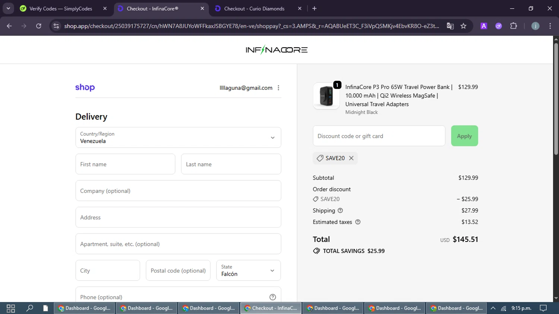Expand the Country/Region dropdown
The height and width of the screenshot is (314, 559).
[178, 137]
